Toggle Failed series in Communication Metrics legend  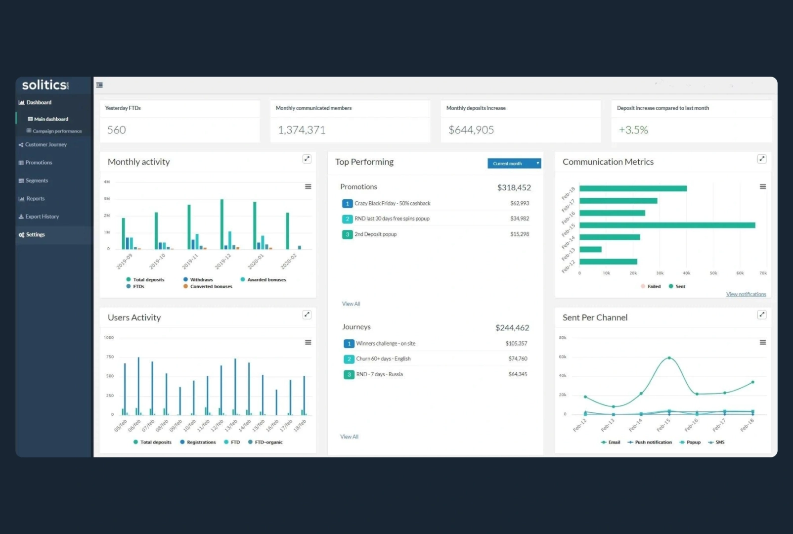tap(651, 287)
